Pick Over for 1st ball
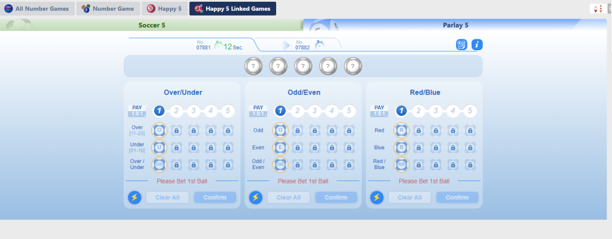The image size is (612, 239). tap(159, 130)
